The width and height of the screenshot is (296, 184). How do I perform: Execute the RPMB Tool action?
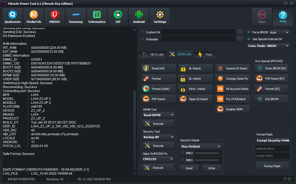(158, 124)
